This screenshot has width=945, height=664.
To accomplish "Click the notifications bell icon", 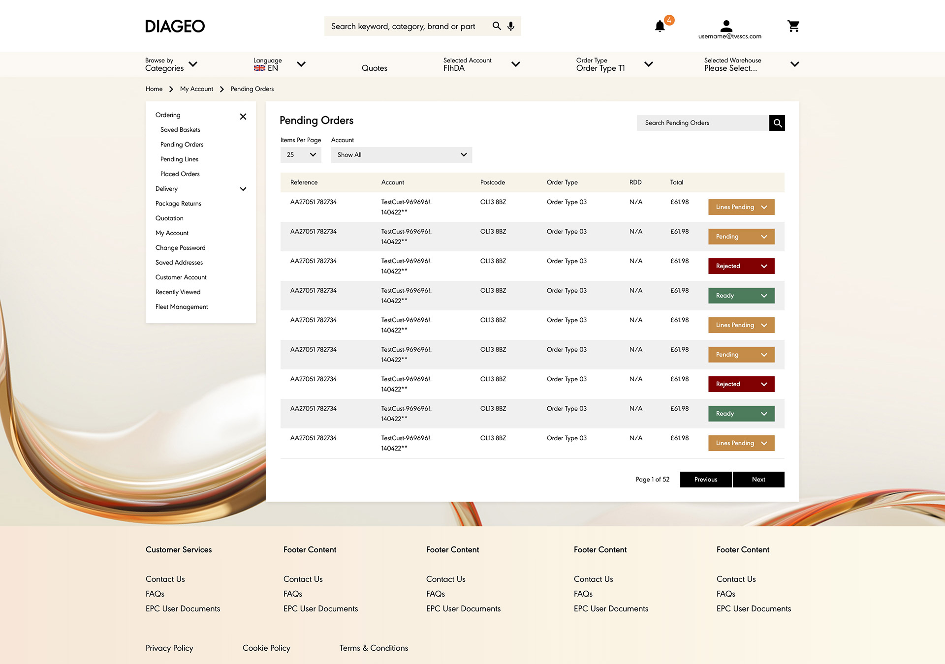I will 660,26.
